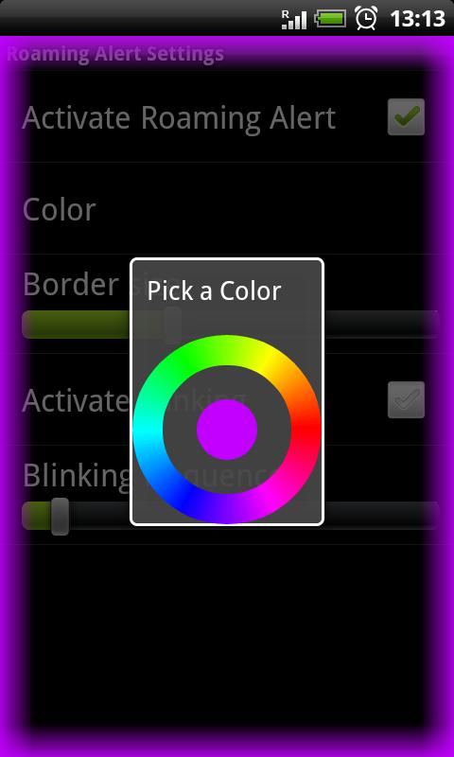This screenshot has width=454, height=757.
Task: Click the Blinking Frequency slider thumb
Action: [x=60, y=517]
